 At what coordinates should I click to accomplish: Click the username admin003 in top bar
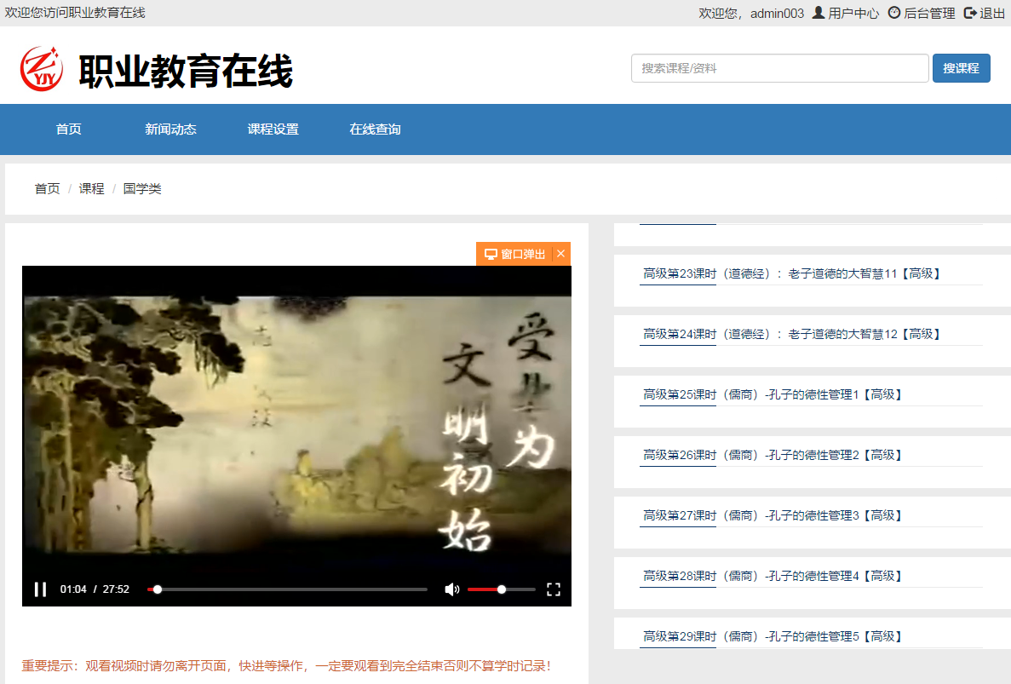tap(777, 13)
